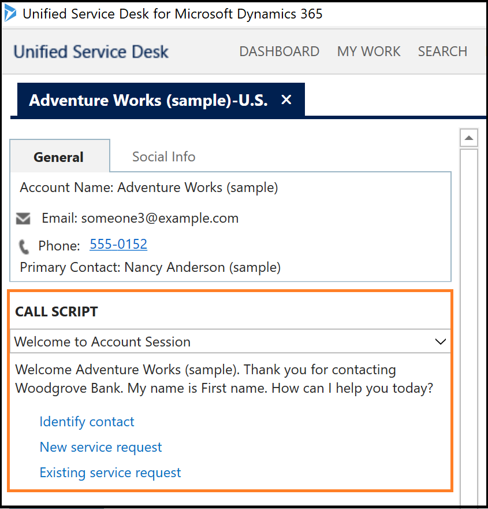
Task: Open an Existing service request
Action: tap(110, 473)
